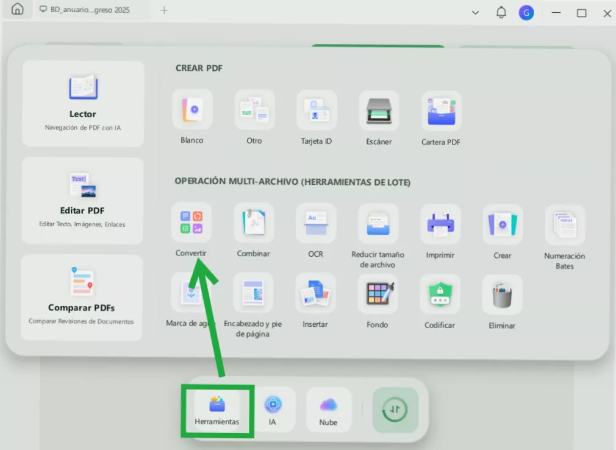Screen dimensions: 616x450
Task: Open the Combinar batch tool
Action: [x=253, y=223]
